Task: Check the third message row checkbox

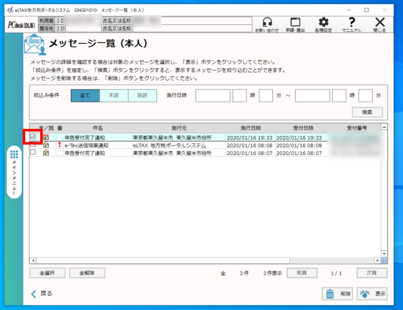Action: 33,153
